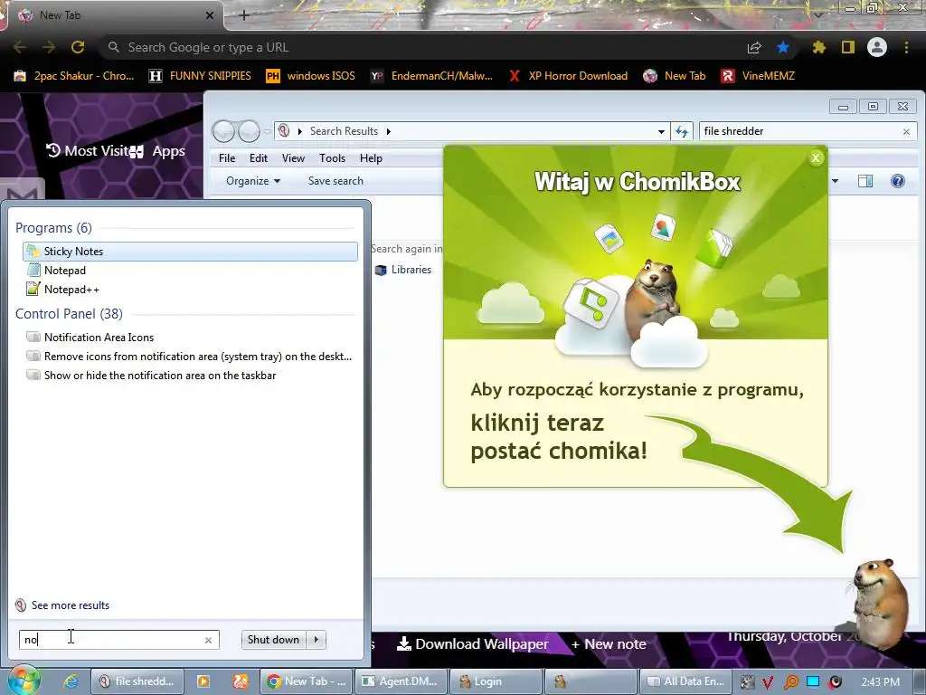Click Explorer forward navigation button
The width and height of the screenshot is (926, 695).
click(x=249, y=131)
